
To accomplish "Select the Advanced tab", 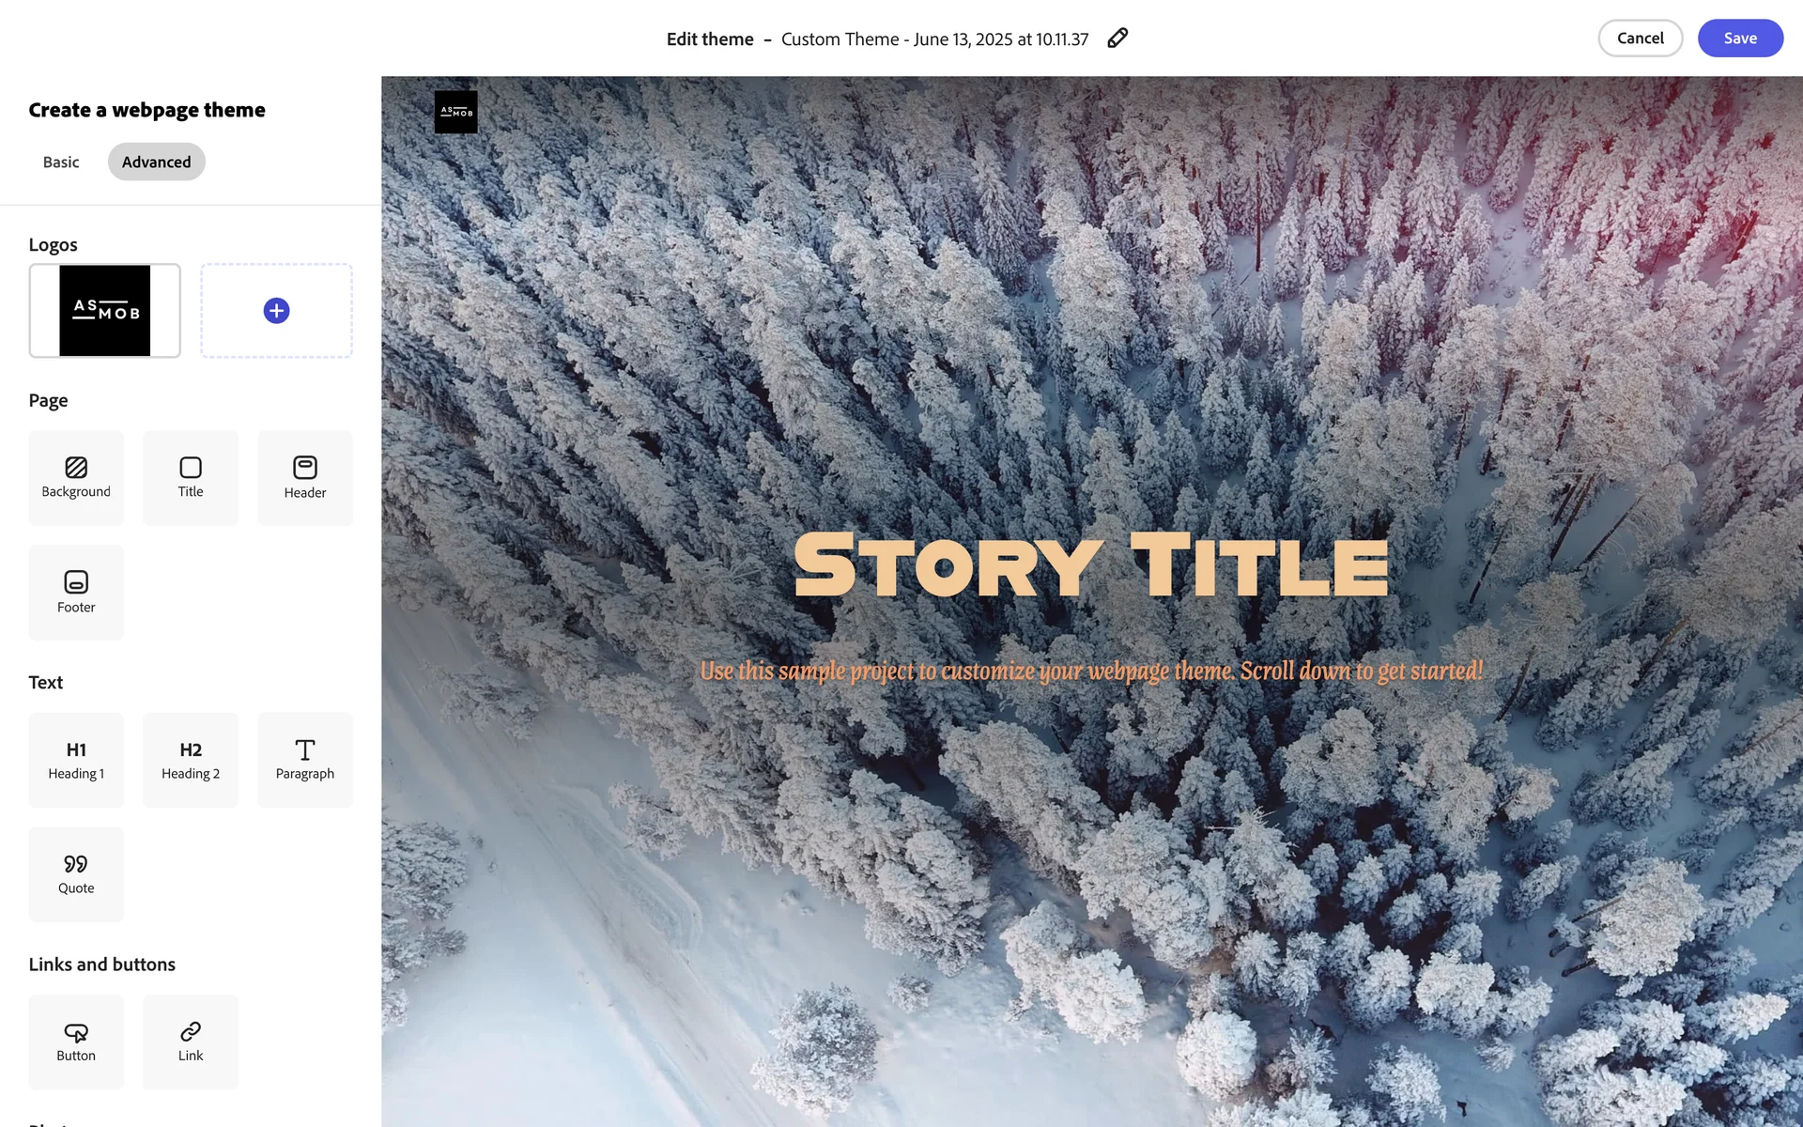I will [x=156, y=162].
